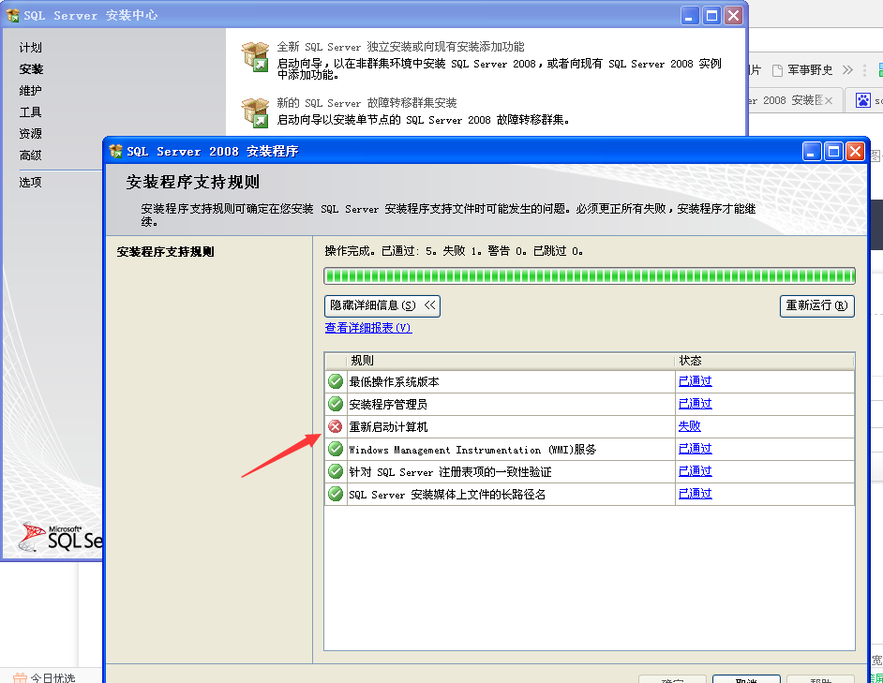Select 资源 in the Installation Center sidebar
The image size is (883, 683).
click(x=30, y=133)
